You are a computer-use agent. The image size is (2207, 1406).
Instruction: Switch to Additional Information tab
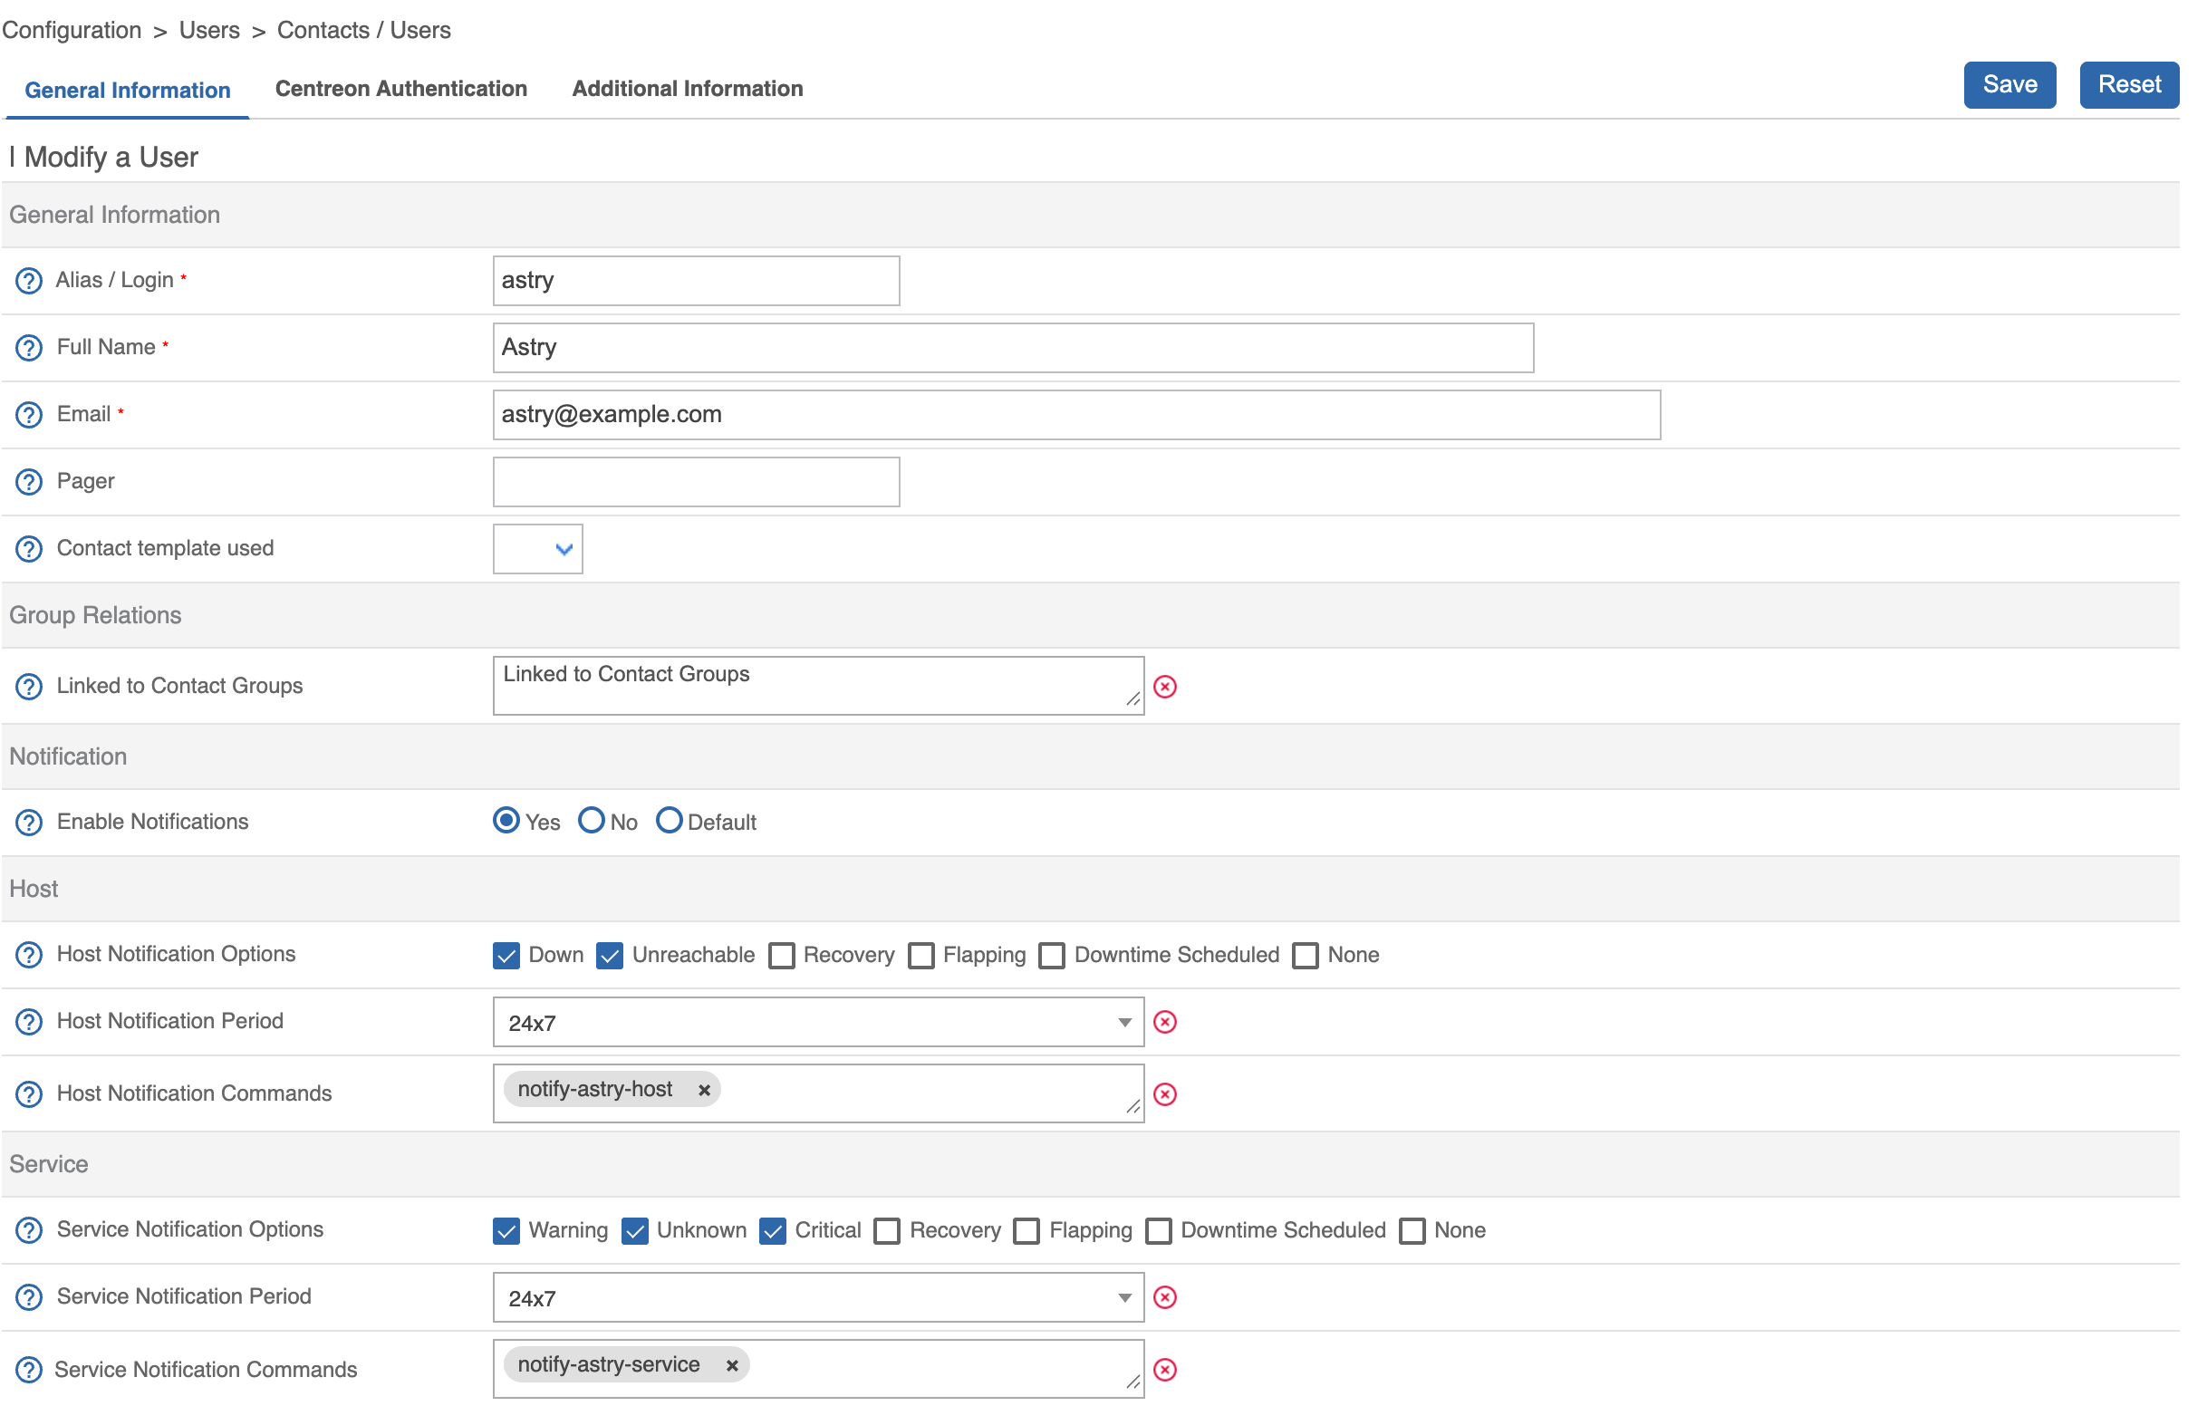point(688,89)
